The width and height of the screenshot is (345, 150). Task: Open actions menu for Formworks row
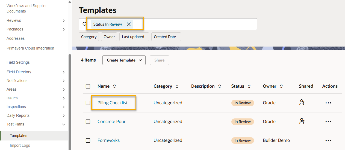click(x=328, y=140)
